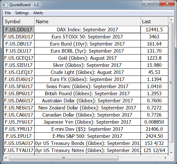Click the horizontal scrollbar thumb

pos(64,158)
